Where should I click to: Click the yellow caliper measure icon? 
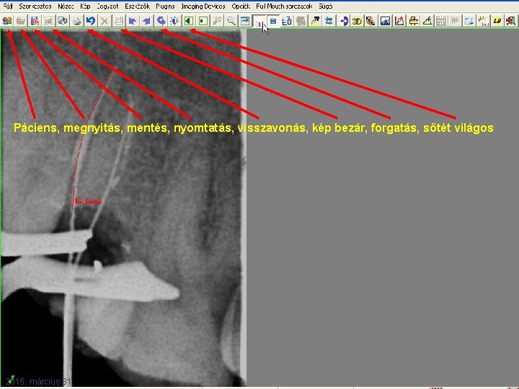point(413,21)
